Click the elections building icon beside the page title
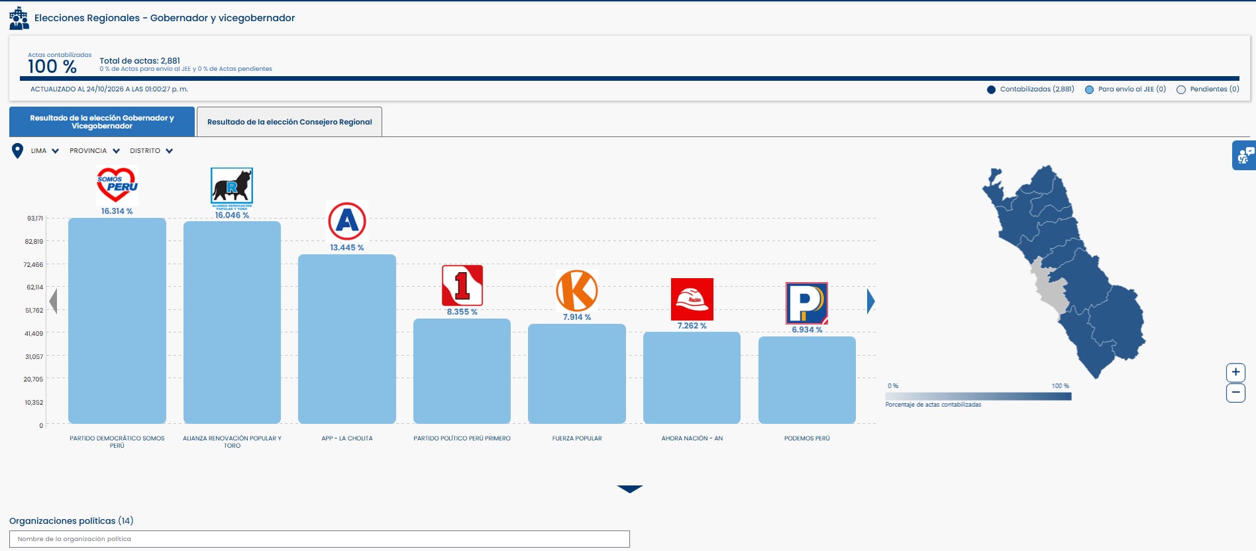The width and height of the screenshot is (1256, 551). coord(19,18)
